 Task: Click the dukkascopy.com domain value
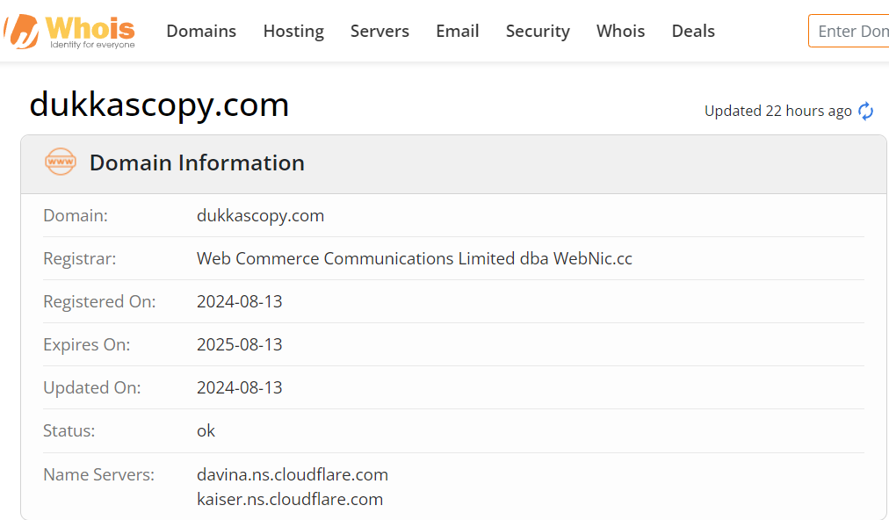click(x=260, y=216)
